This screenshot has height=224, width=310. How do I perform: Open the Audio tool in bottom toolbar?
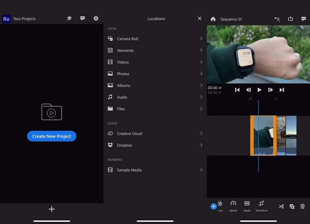tap(247, 206)
